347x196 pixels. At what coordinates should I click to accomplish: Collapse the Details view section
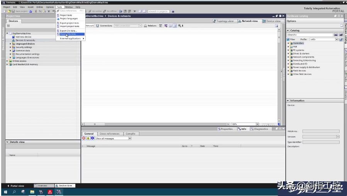tap(7, 142)
